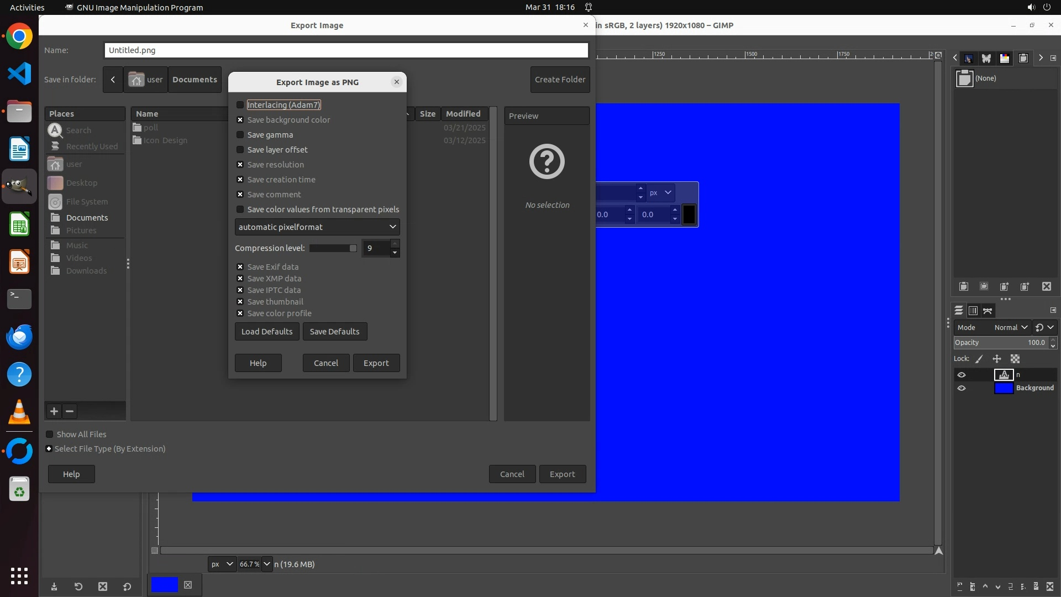Expand Select File Type (By Extension)
Image resolution: width=1061 pixels, height=597 pixels.
tap(49, 449)
